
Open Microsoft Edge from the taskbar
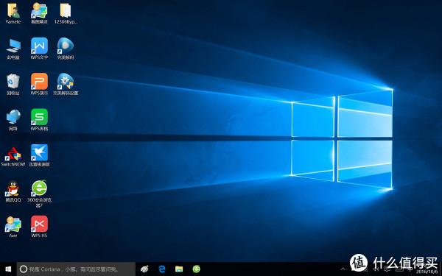pos(162,269)
